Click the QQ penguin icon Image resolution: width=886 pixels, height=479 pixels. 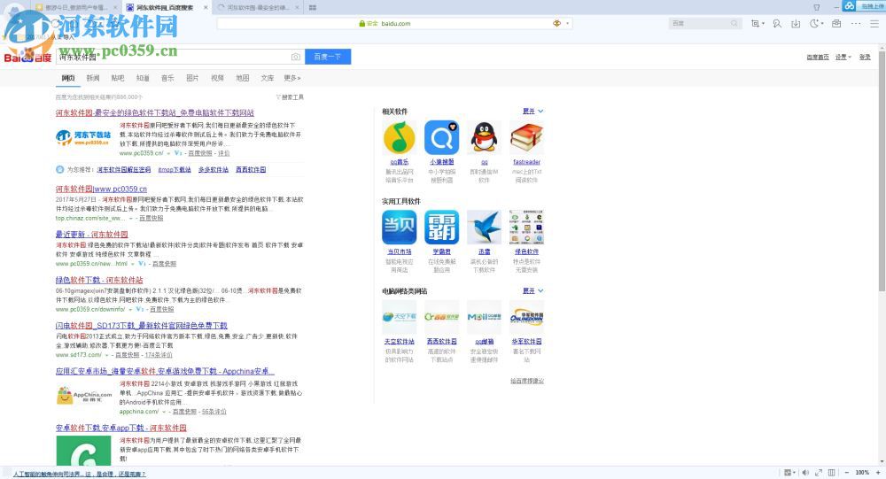485,137
